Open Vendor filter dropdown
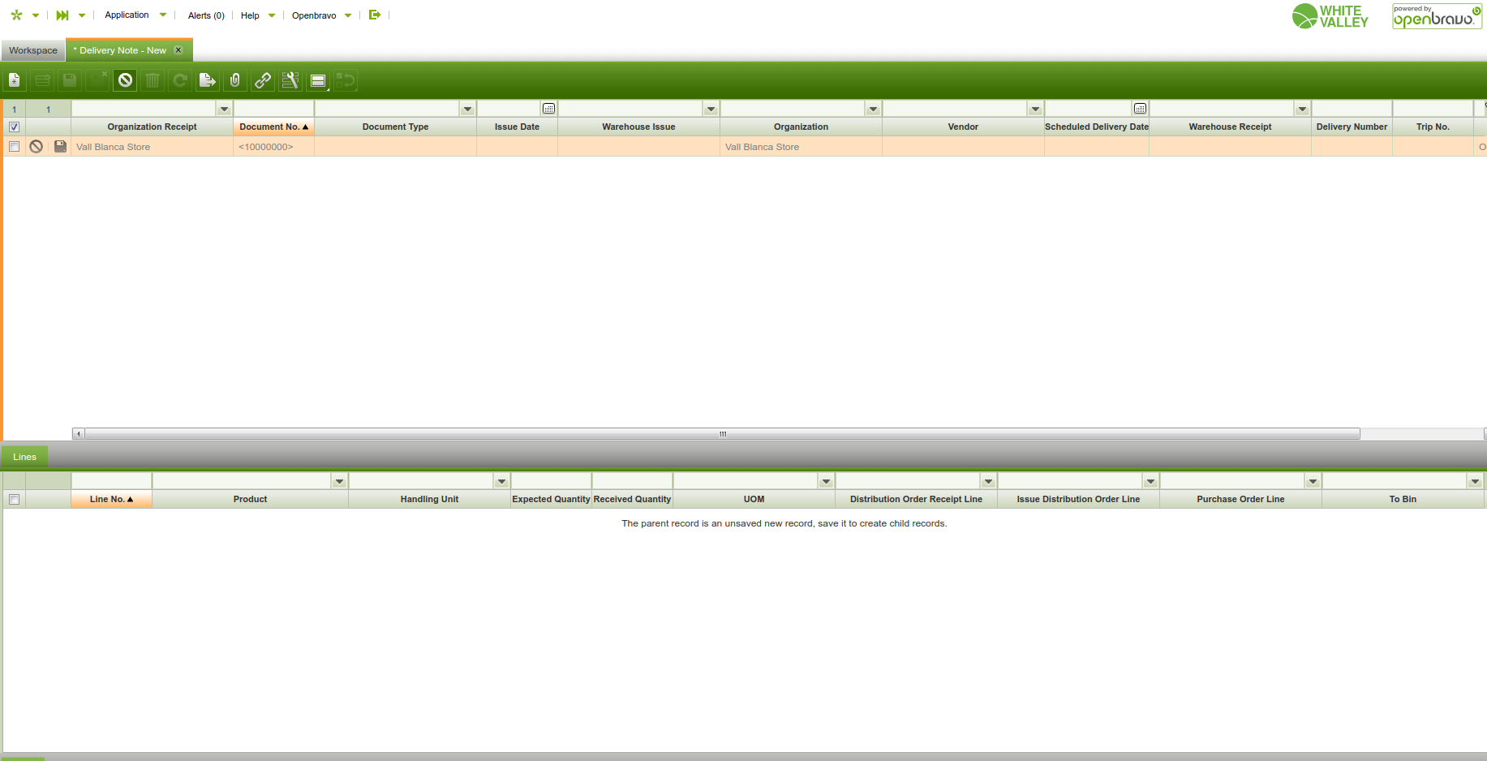Screen dimensions: 1487x761 click(1036, 109)
